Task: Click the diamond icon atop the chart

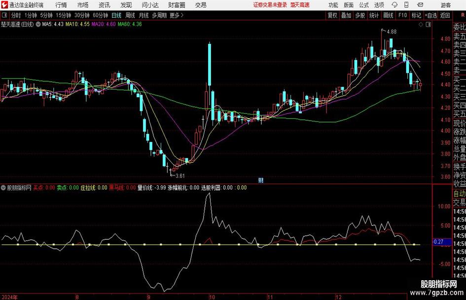Action: (x=421, y=25)
